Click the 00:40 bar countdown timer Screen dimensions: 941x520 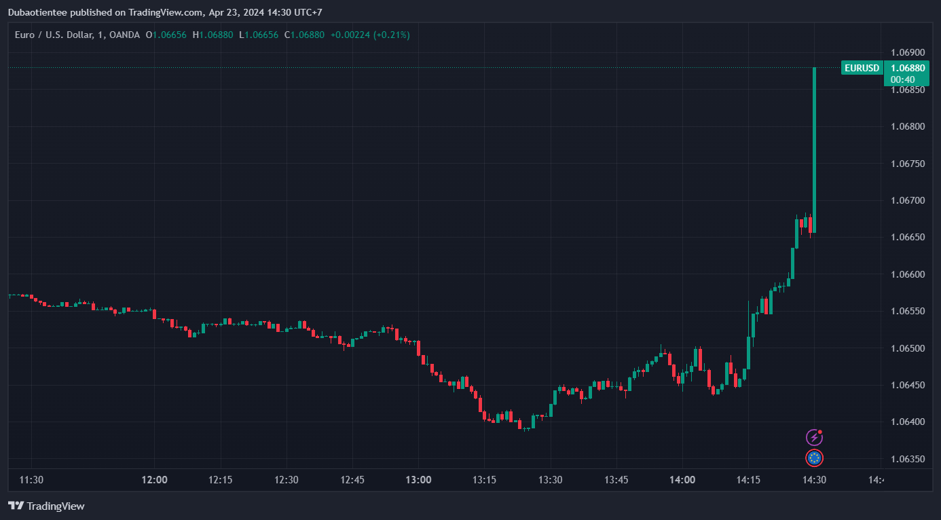[x=902, y=79]
